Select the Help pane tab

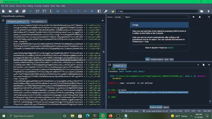tap(147, 59)
